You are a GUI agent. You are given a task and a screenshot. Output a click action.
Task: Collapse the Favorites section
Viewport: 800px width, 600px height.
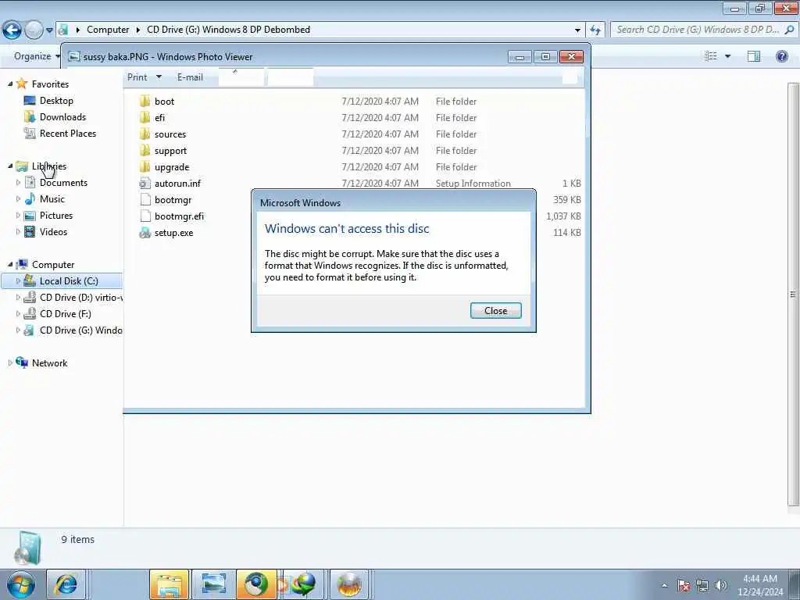10,84
